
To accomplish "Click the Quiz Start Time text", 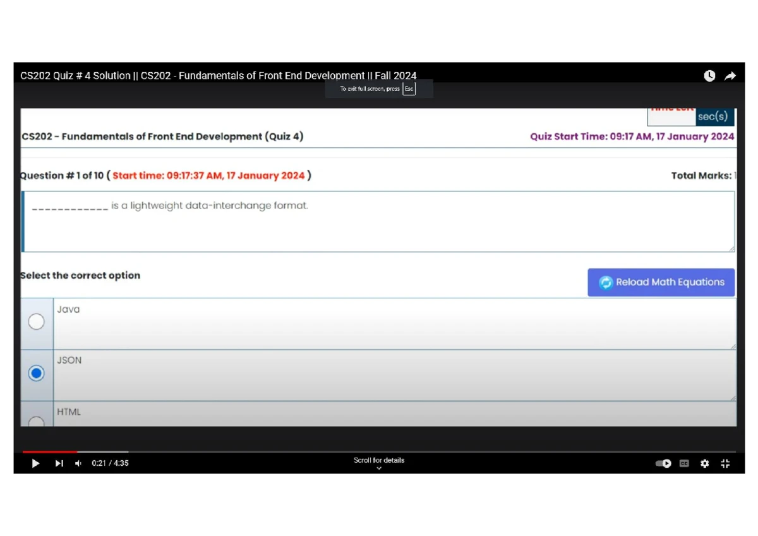I will coord(632,137).
